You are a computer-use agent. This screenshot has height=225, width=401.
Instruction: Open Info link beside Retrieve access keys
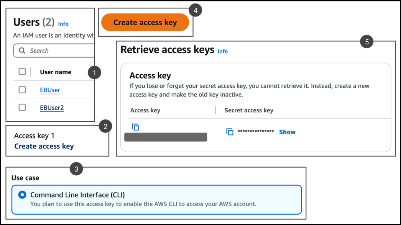(x=222, y=51)
